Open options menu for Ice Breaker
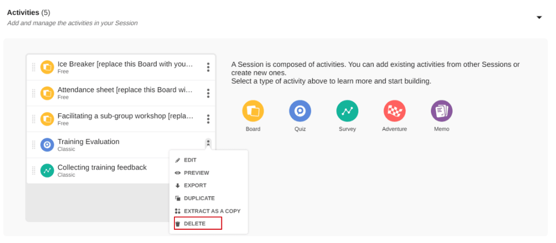556x243 pixels. tap(208, 67)
